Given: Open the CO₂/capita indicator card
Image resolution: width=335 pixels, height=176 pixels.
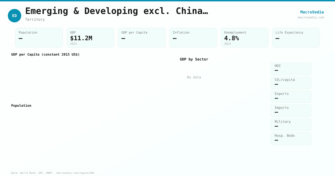Looking at the screenshot, I should (x=291, y=83).
